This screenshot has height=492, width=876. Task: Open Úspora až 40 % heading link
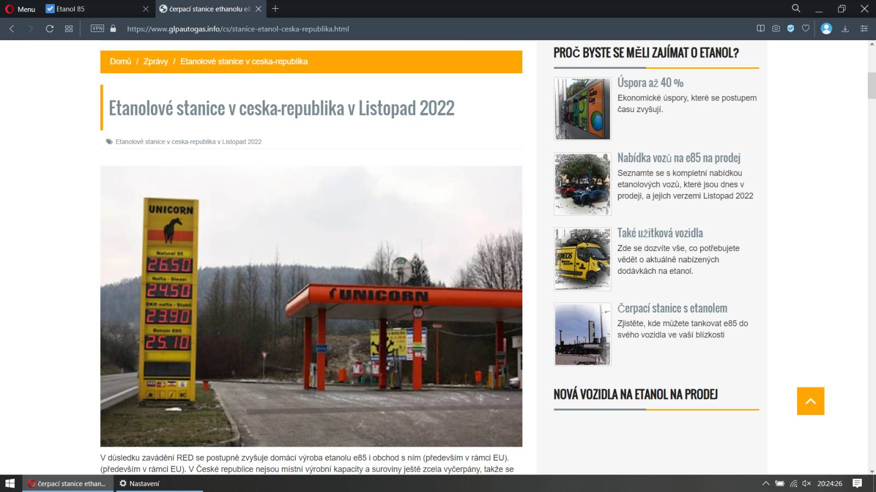(x=650, y=83)
